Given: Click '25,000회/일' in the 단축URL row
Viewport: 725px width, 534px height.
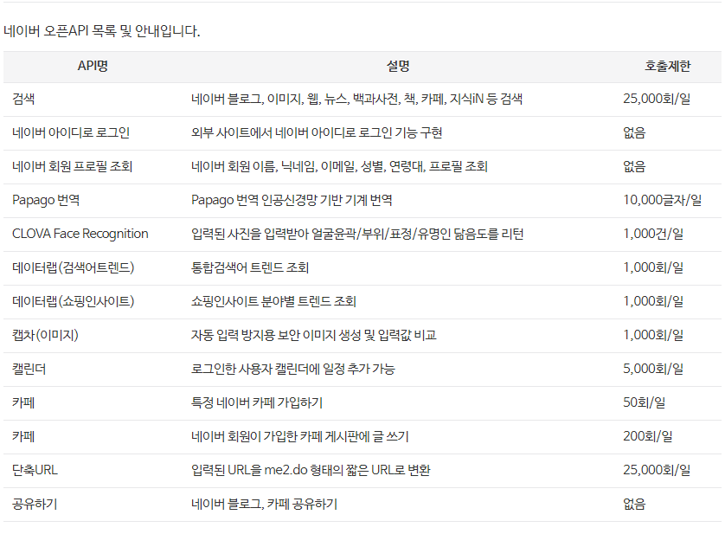Looking at the screenshot, I should pyautogui.click(x=657, y=471).
